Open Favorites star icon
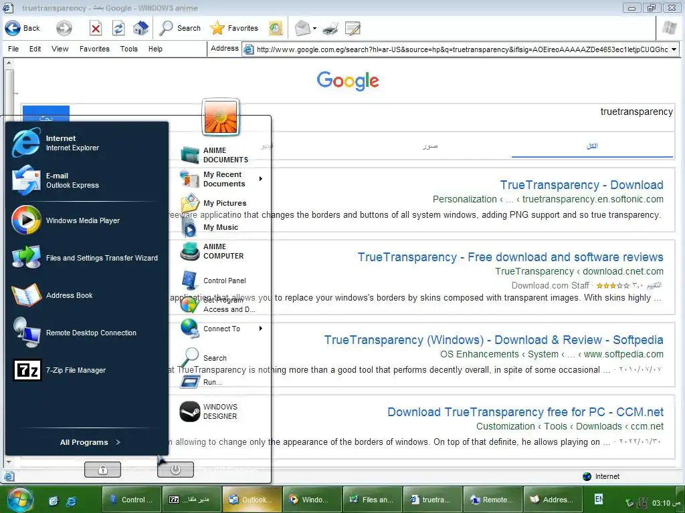 (x=217, y=28)
